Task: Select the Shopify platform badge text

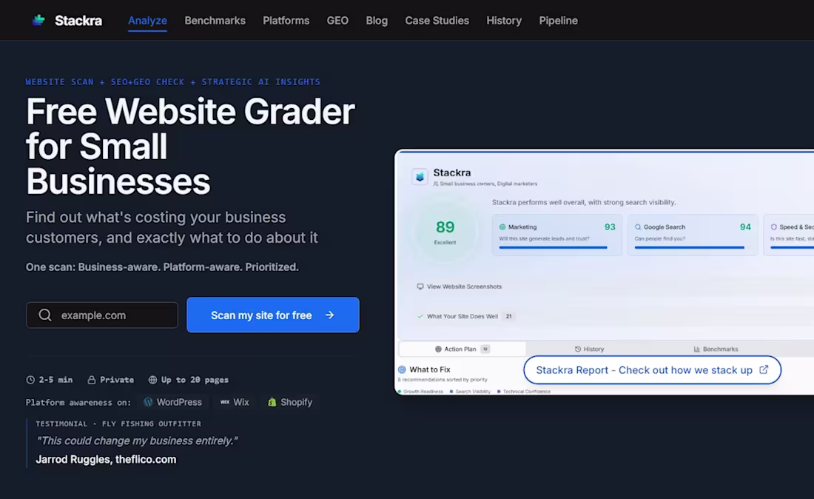Action: pos(297,403)
